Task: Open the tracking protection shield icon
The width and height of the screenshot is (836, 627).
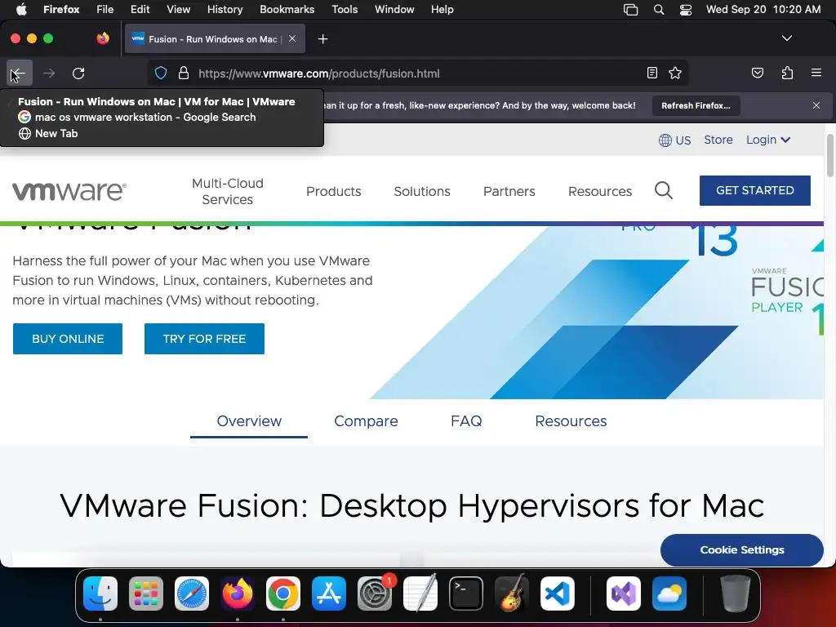Action: [x=161, y=73]
